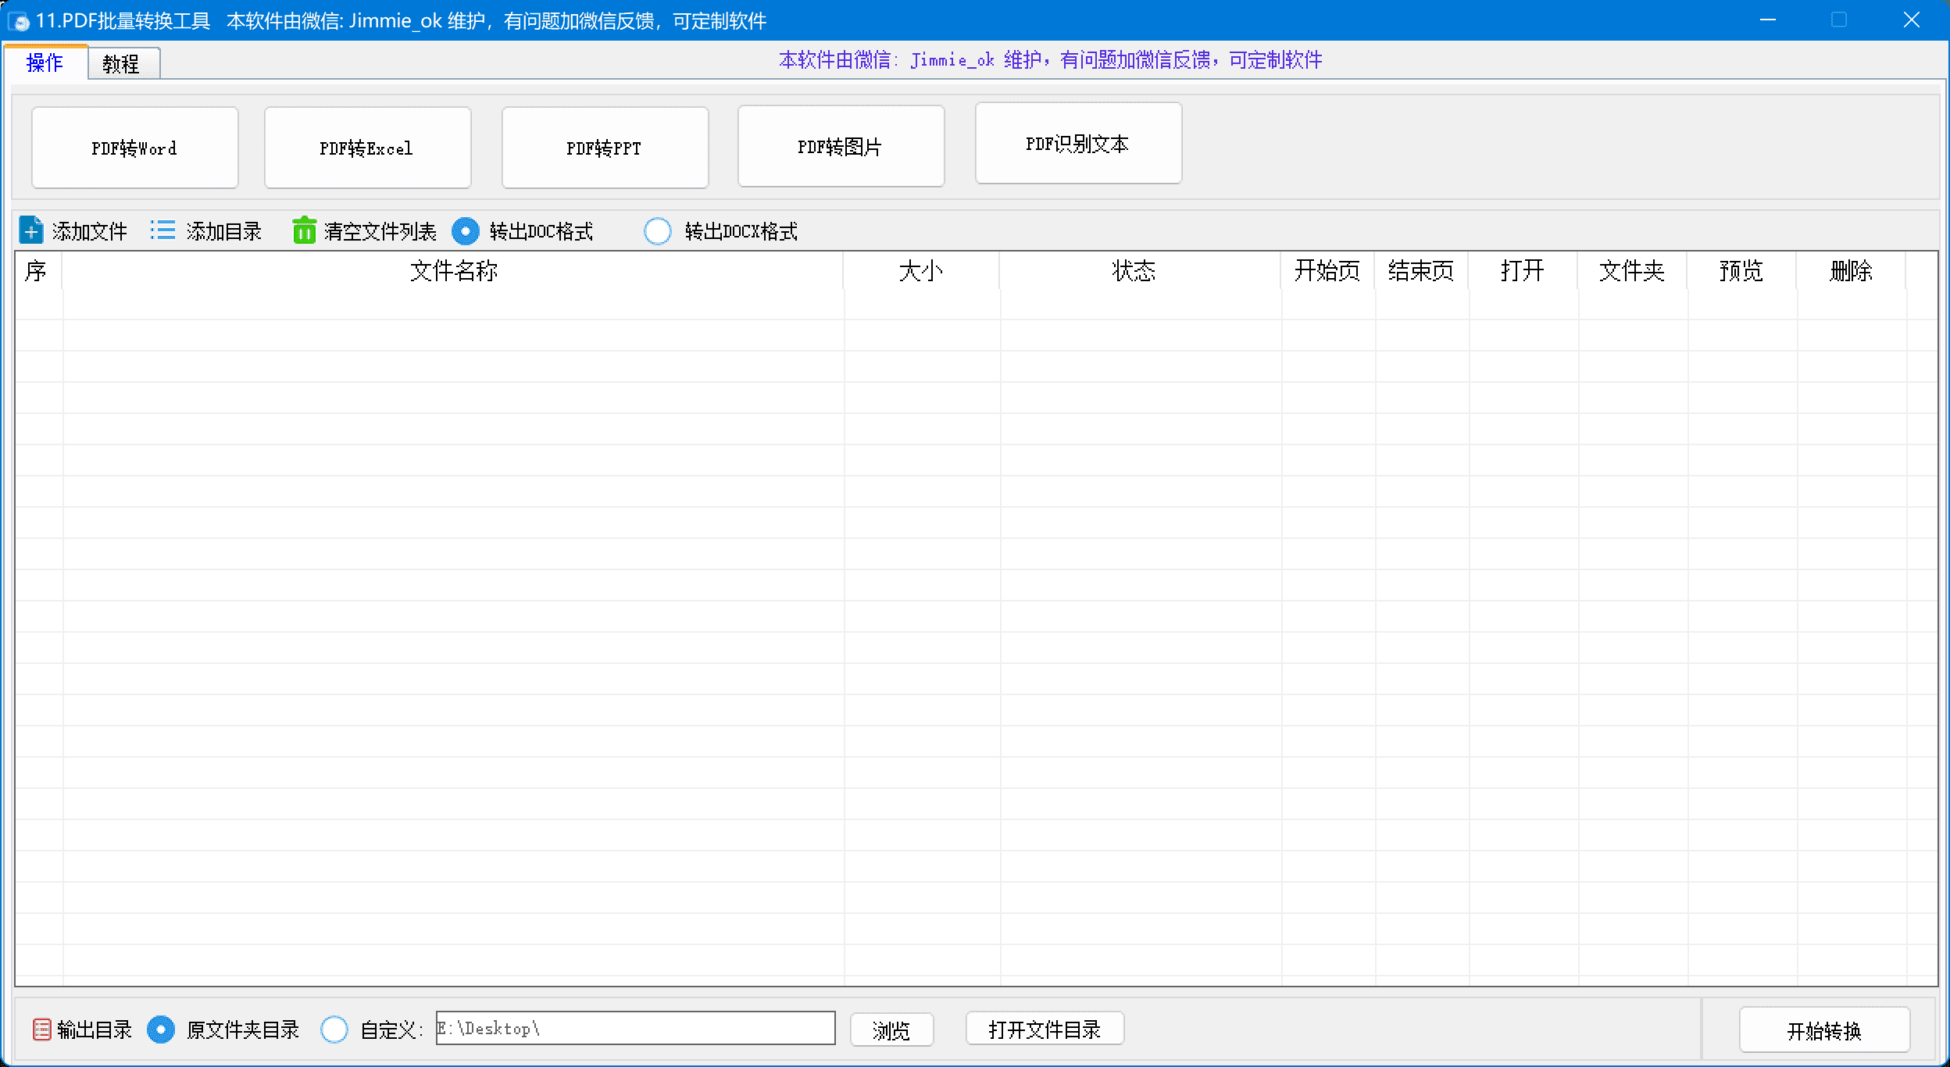
Task: Start conversion with 开始转换 button
Action: (1824, 1030)
